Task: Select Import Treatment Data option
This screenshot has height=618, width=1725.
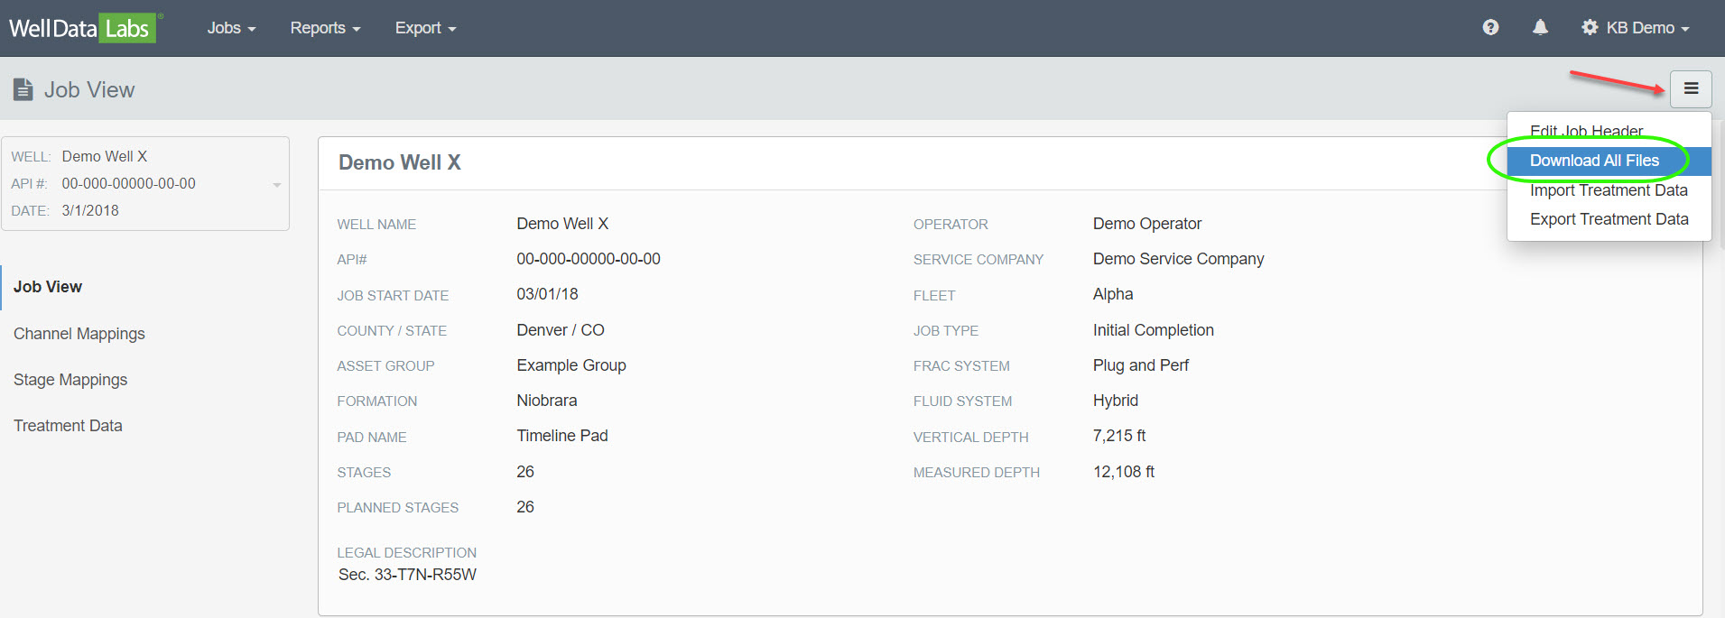Action: 1609,190
